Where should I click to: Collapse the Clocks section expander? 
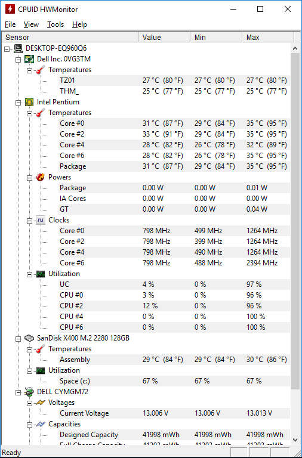click(x=29, y=221)
